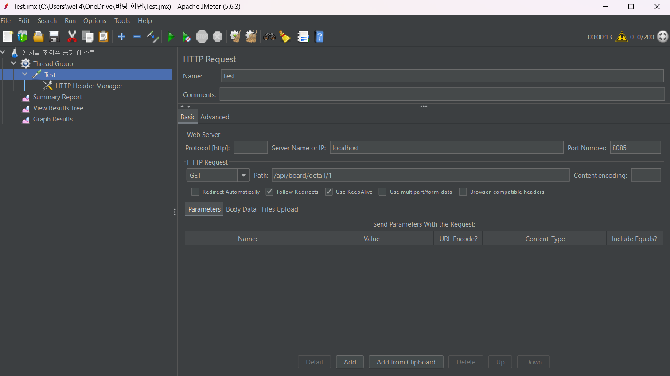Switch to the Body Data tab

point(241,209)
